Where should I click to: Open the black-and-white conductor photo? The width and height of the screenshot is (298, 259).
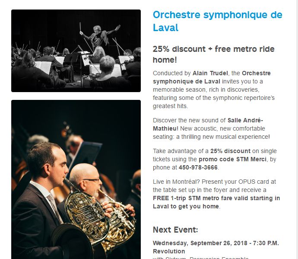click(76, 51)
